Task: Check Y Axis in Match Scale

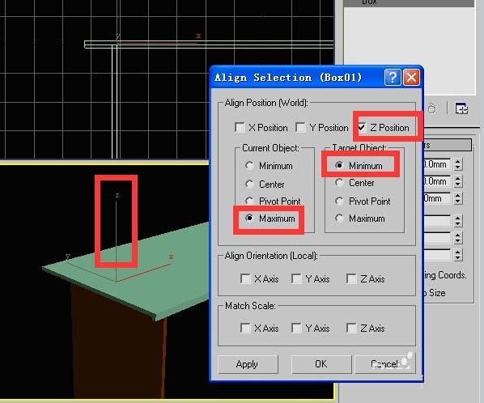Action: pos(296,328)
